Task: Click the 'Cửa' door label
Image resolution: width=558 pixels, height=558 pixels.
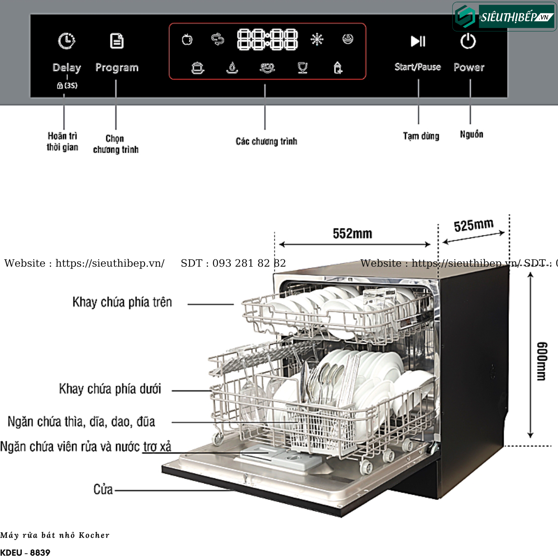Action: (x=103, y=489)
